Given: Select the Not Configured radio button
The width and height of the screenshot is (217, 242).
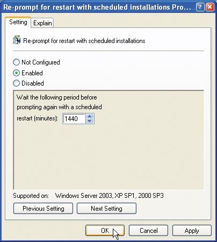Looking at the screenshot, I should [16, 62].
